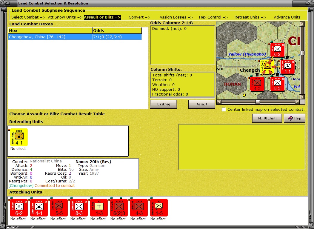Image resolution: width=314 pixels, height=229 pixels.
Task: Click the map horizontal scrollbar thumb
Action: (x=258, y=102)
